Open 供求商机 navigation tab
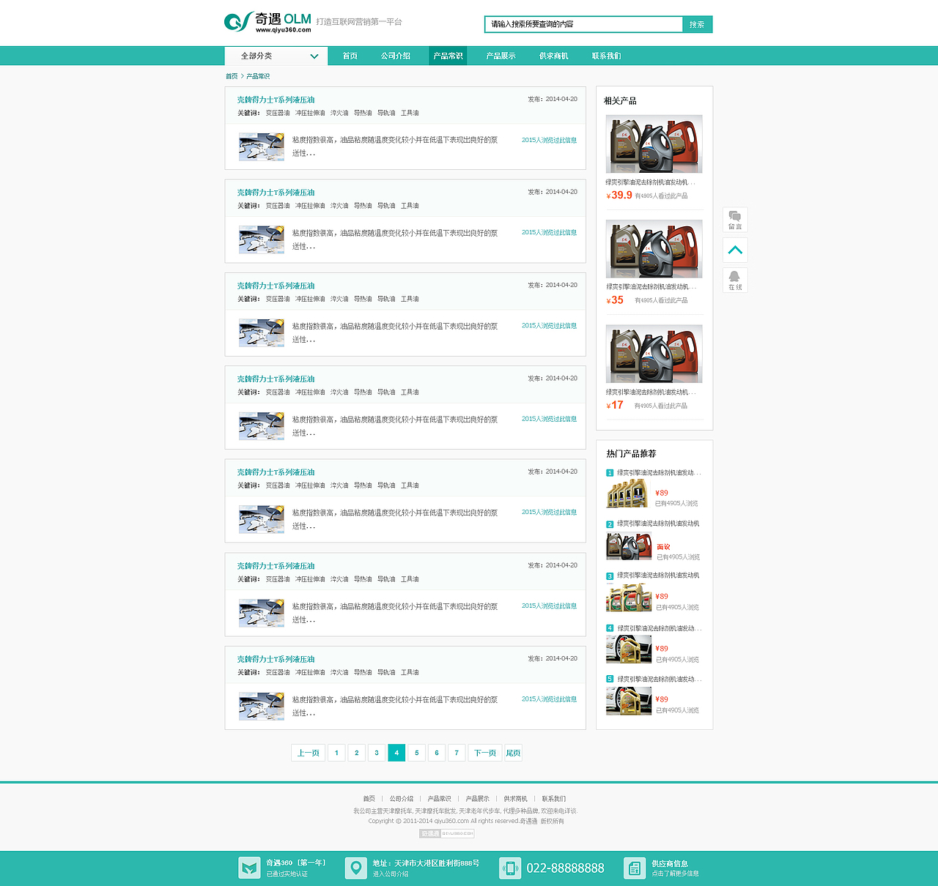Screen dimensions: 938x886 (x=553, y=56)
